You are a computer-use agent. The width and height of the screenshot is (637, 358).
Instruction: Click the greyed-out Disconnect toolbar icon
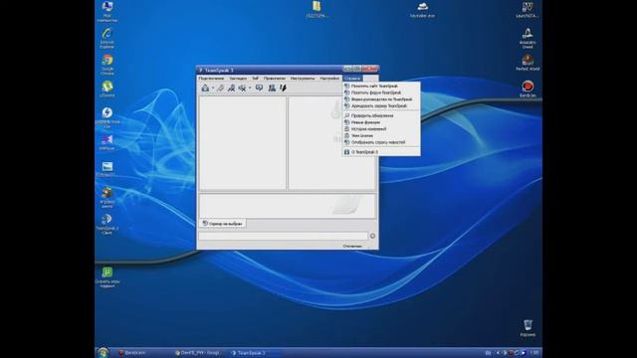(220, 88)
